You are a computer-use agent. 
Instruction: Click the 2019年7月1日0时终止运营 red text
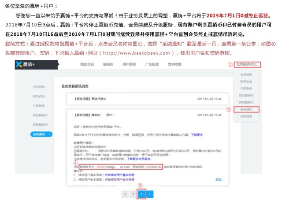237,15
